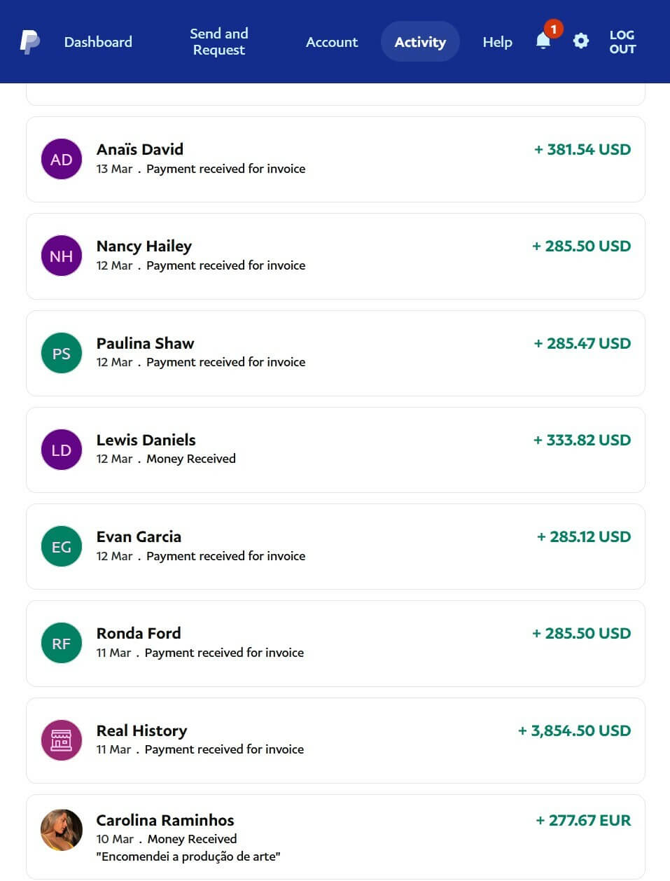The height and width of the screenshot is (881, 670).
Task: Open settings via the gear icon
Action: tap(580, 41)
